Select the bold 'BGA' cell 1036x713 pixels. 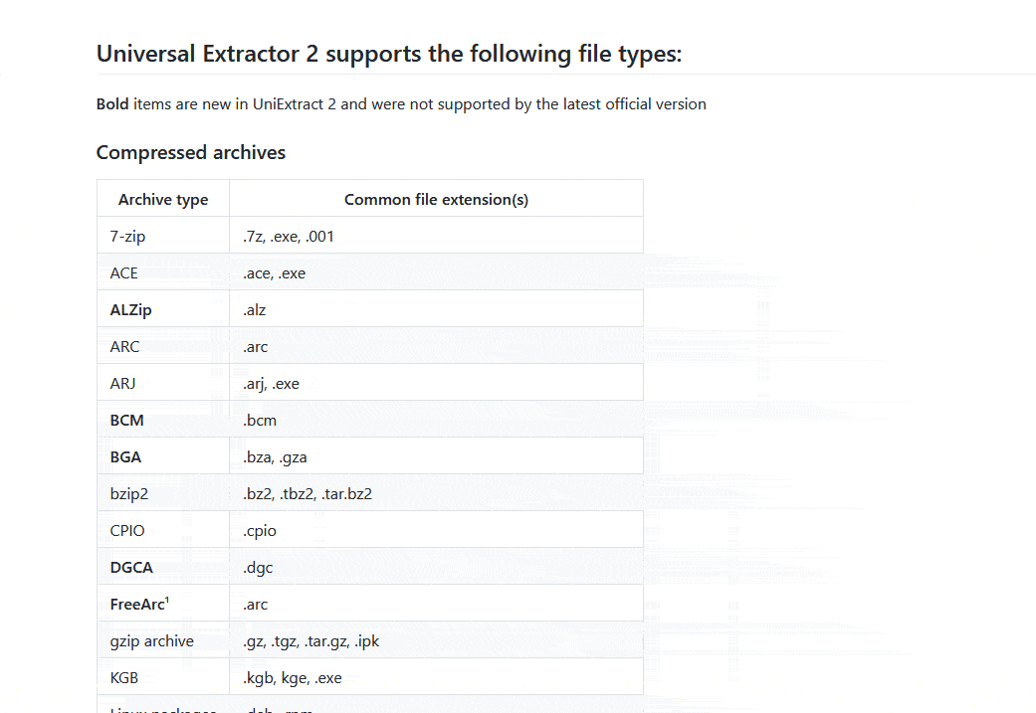click(x=163, y=456)
